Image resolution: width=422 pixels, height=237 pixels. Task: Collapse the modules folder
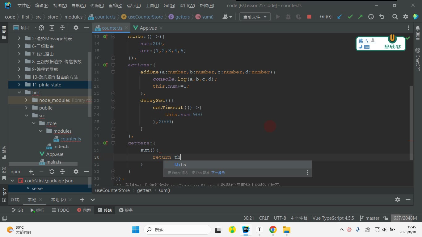click(40, 131)
